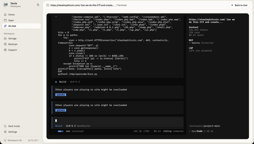Screen dimensions: 254x144
Task: Click GLM-5.3 OpenRouter model label
Action: click(x=78, y=126)
